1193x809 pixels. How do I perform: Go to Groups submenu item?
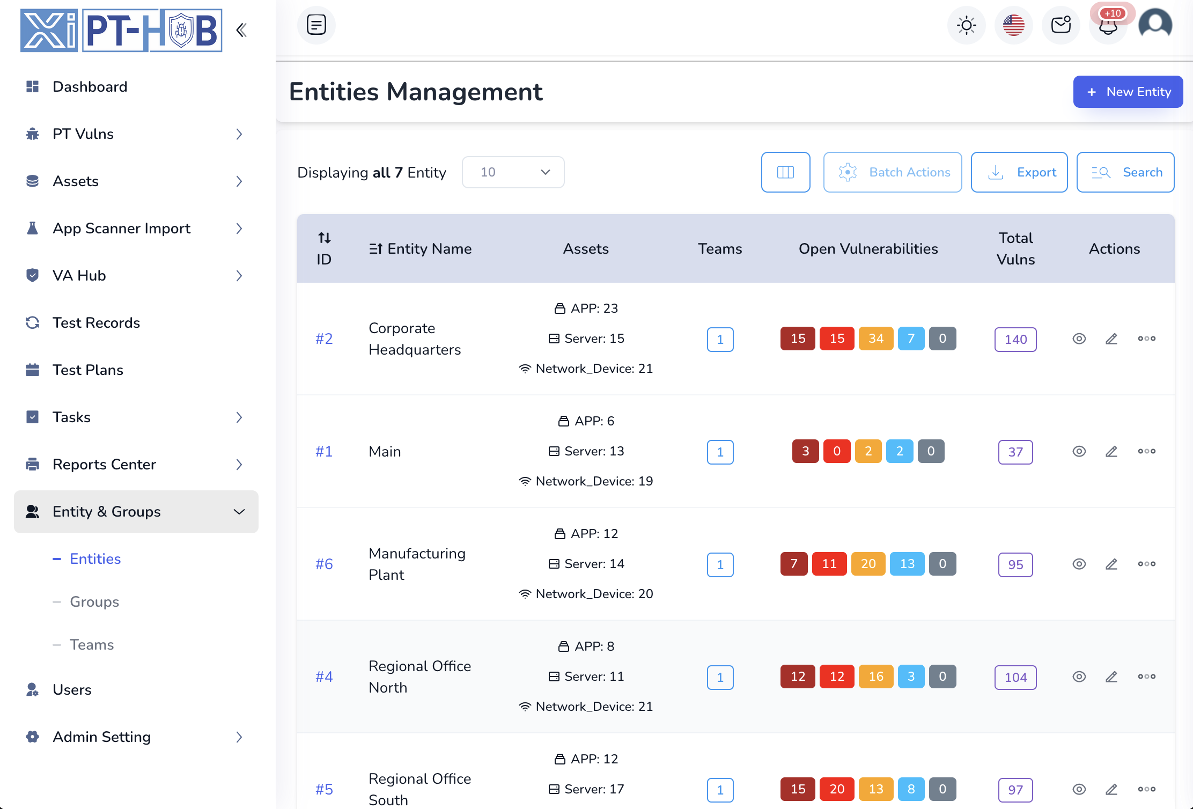(x=94, y=602)
